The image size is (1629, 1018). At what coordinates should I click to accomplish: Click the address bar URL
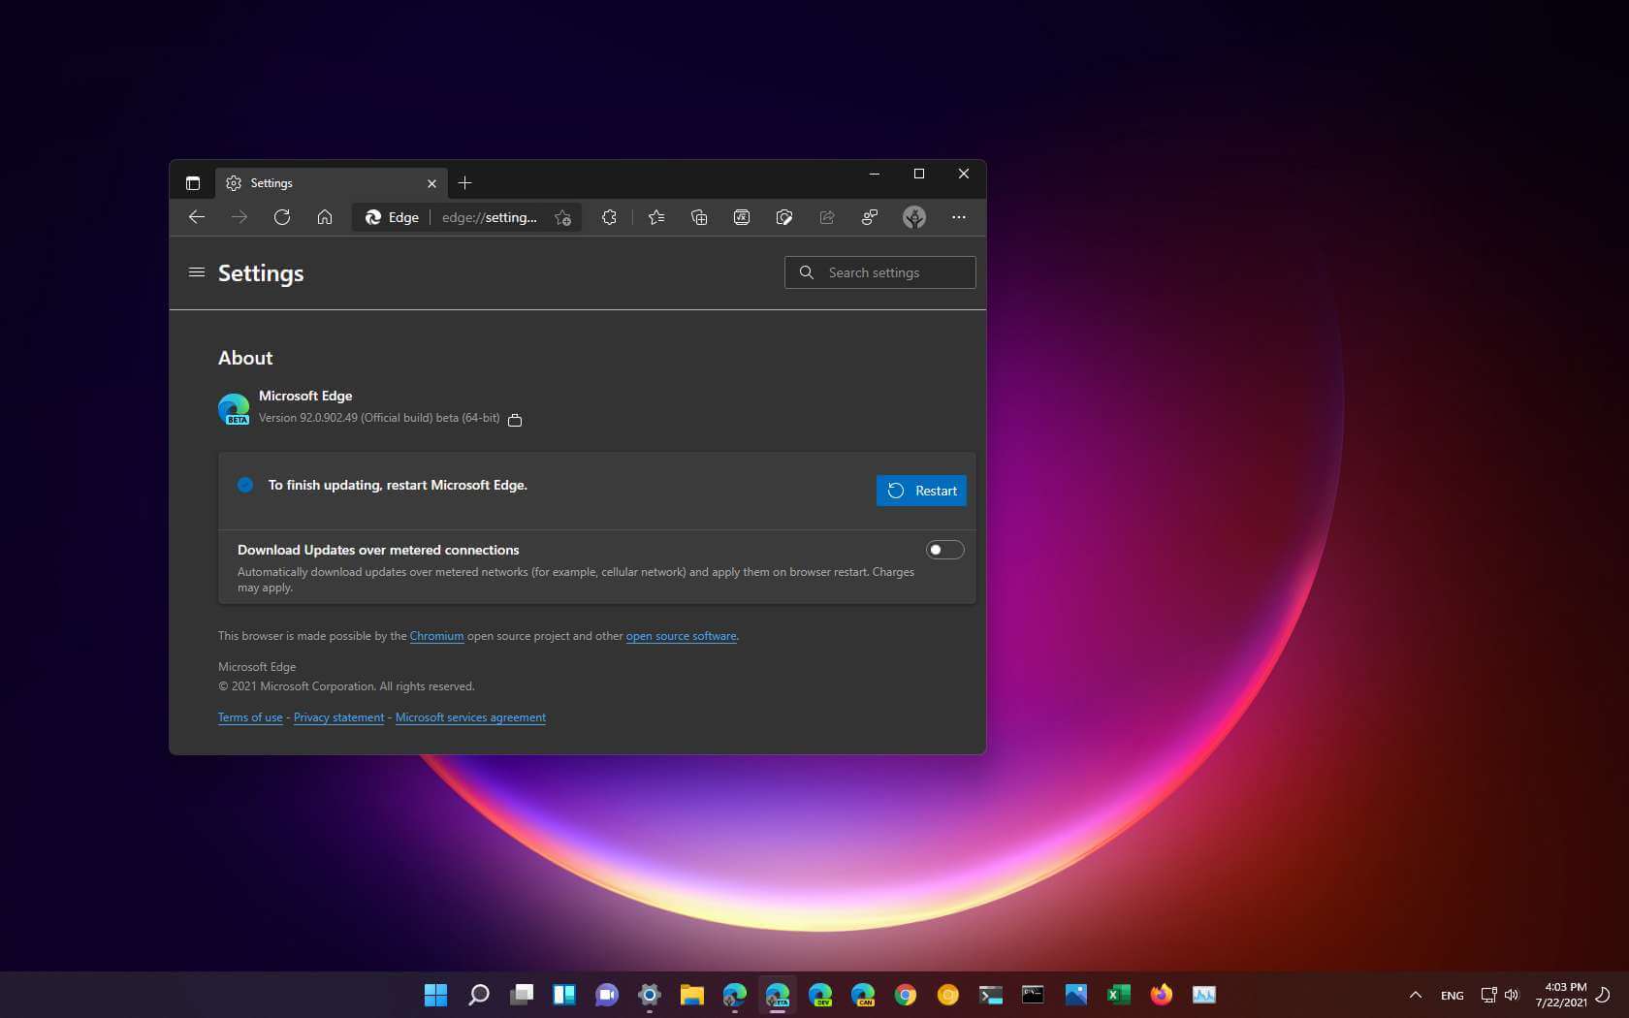(x=490, y=217)
